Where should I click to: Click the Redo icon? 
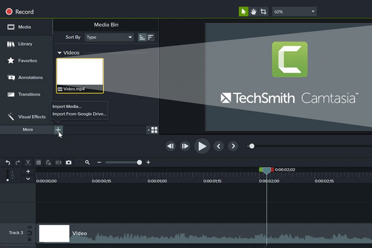tap(17, 162)
